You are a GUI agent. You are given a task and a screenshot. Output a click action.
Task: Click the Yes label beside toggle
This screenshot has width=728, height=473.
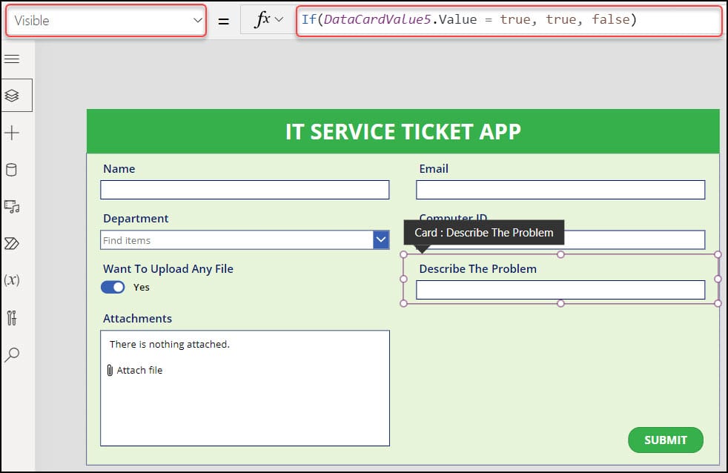pyautogui.click(x=141, y=288)
